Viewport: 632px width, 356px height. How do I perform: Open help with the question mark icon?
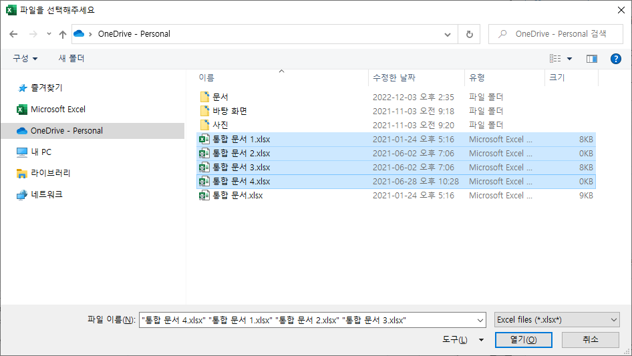(615, 59)
